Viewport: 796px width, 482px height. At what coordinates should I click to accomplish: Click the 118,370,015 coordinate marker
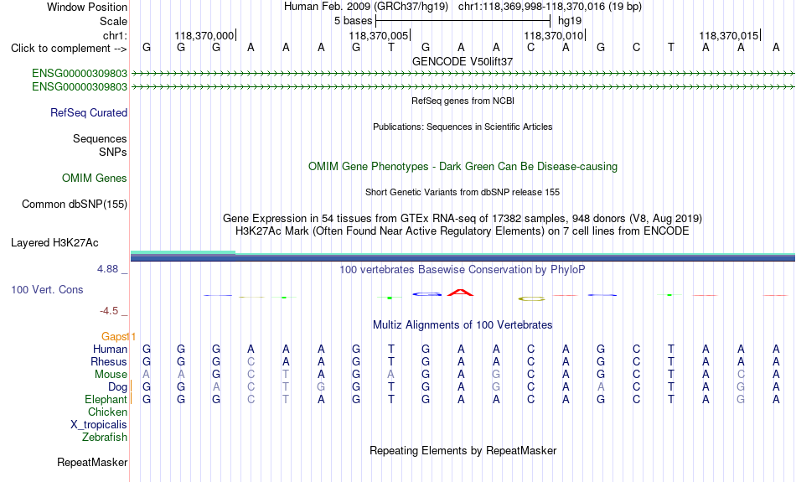click(x=729, y=35)
